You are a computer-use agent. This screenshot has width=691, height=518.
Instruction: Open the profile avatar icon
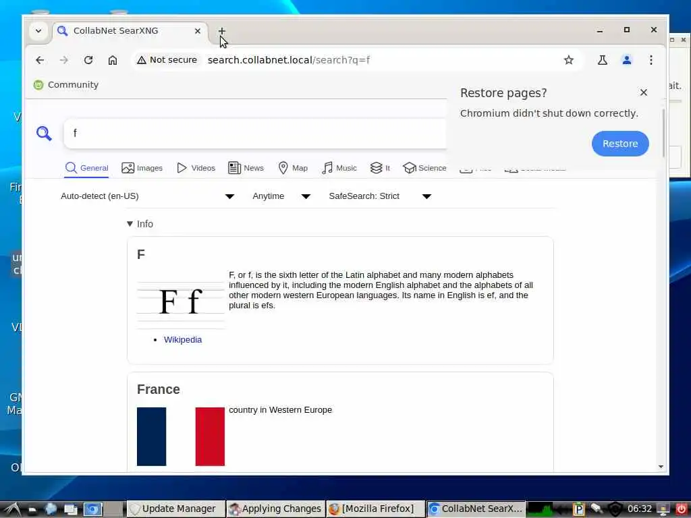[627, 60]
